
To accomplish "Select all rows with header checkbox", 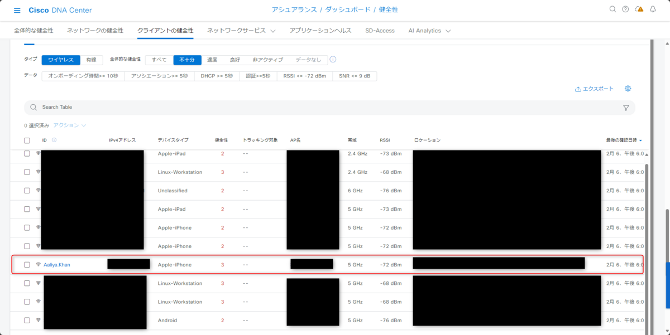I will [x=27, y=140].
